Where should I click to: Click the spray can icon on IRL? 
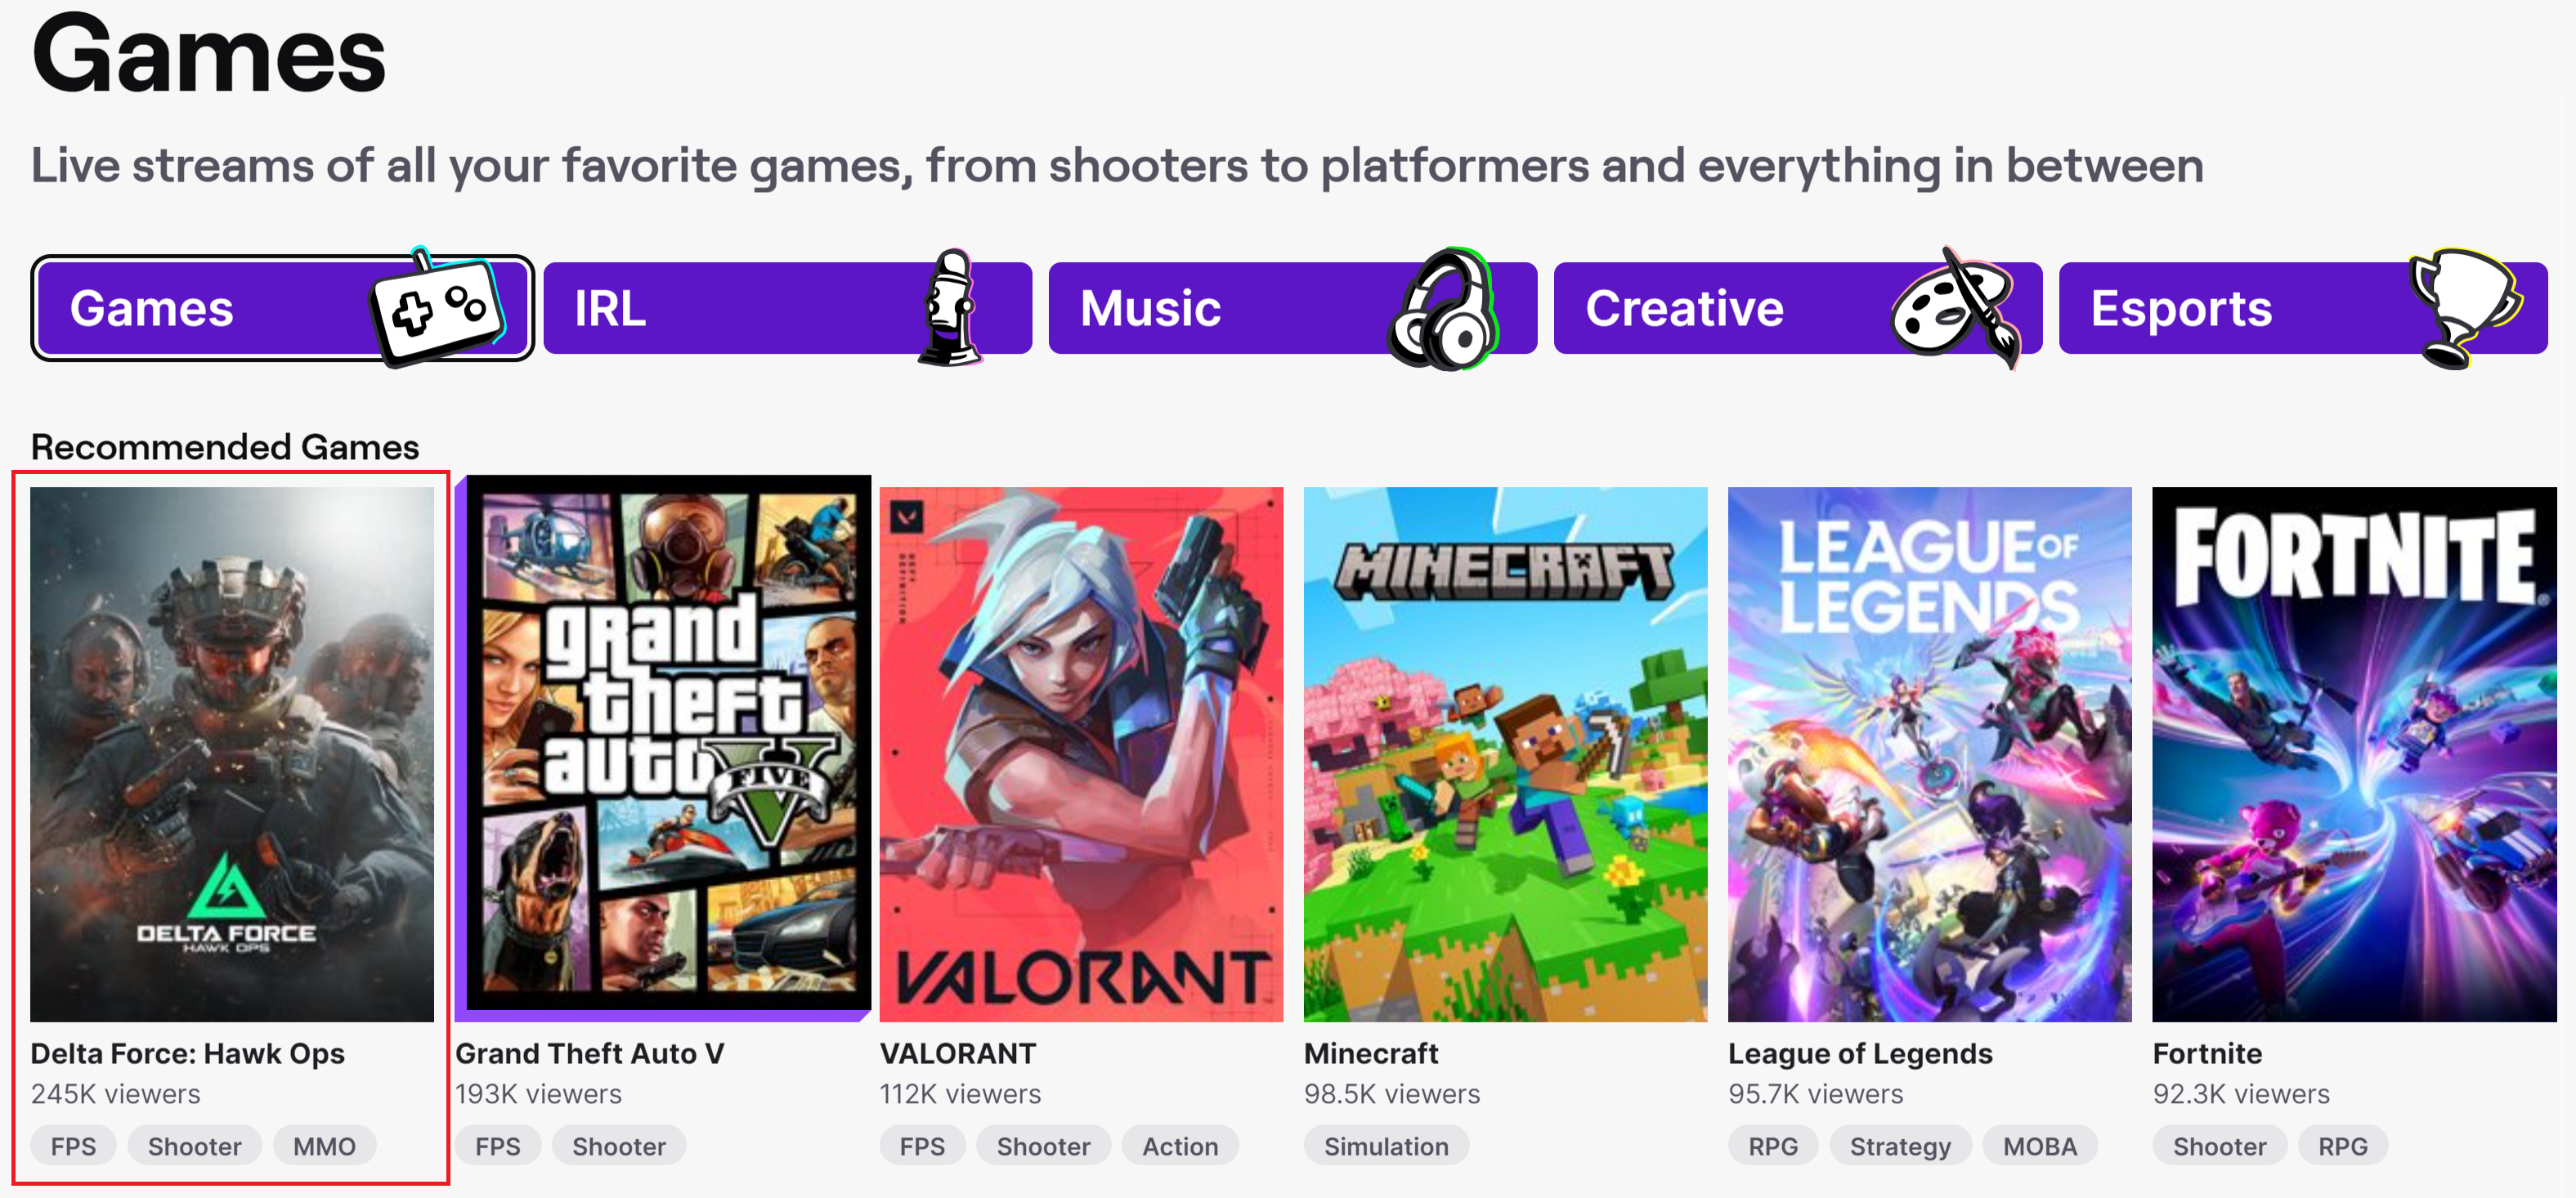pyautogui.click(x=949, y=307)
